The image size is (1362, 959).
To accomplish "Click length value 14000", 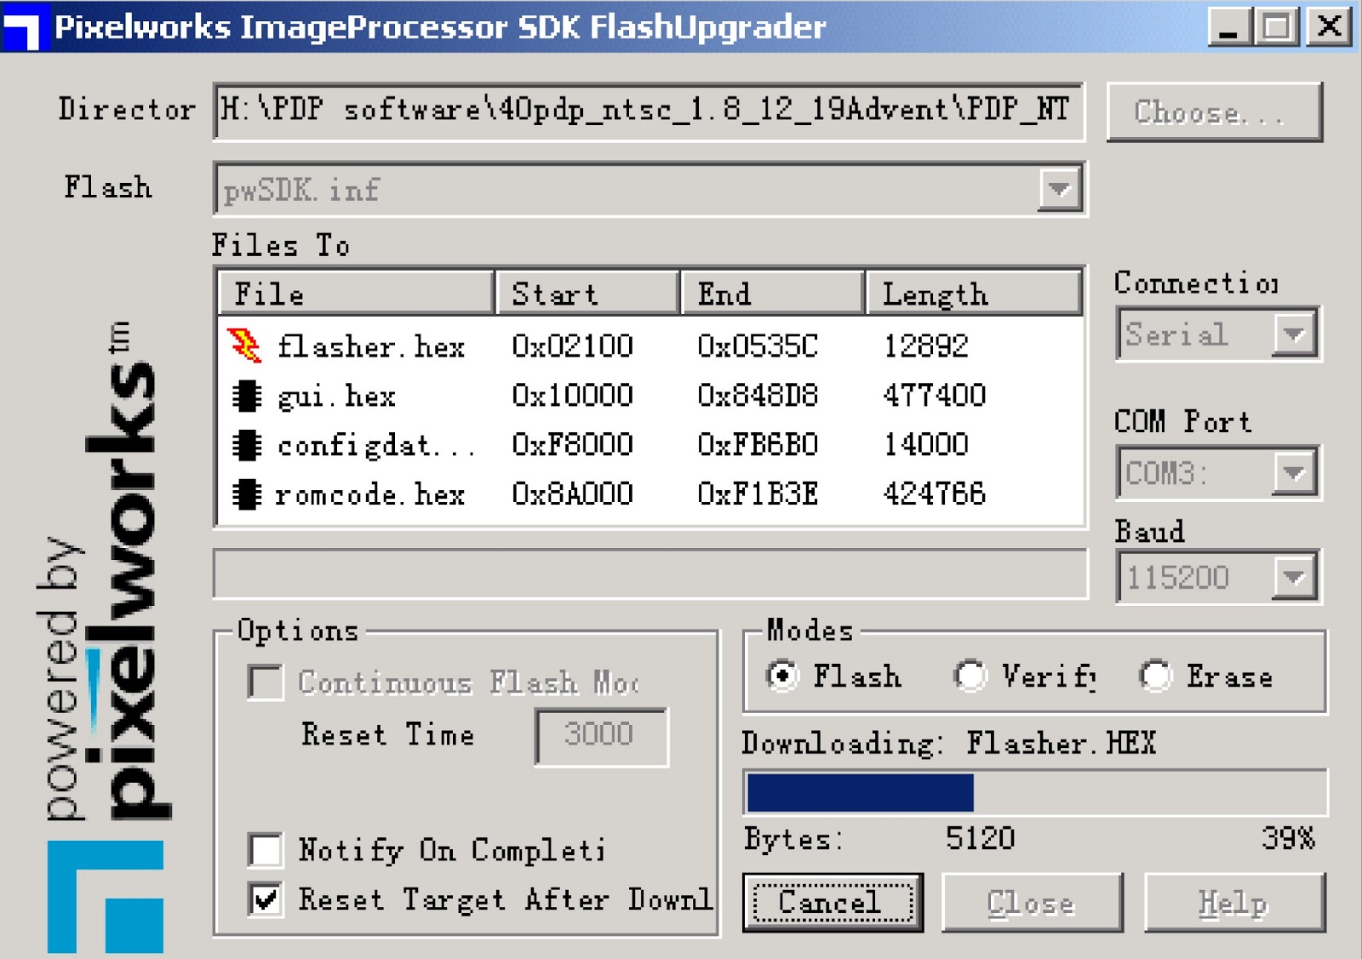I will 925,445.
